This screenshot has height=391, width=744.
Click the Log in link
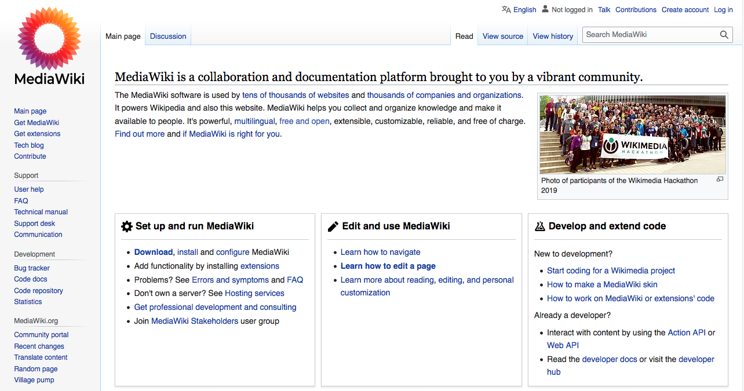coord(723,10)
